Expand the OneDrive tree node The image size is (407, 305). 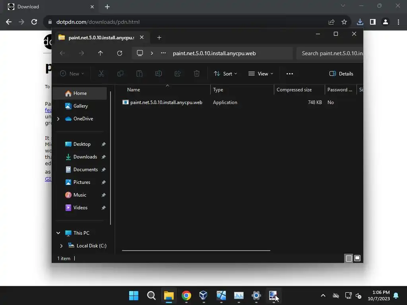58,119
